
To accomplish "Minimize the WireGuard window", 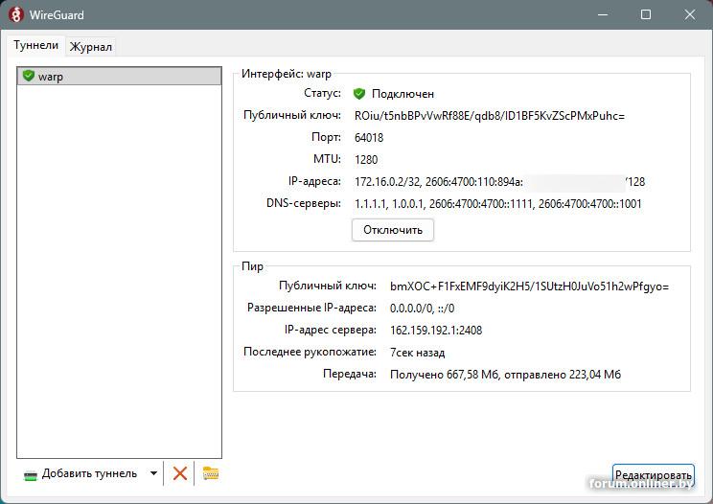I will point(603,14).
